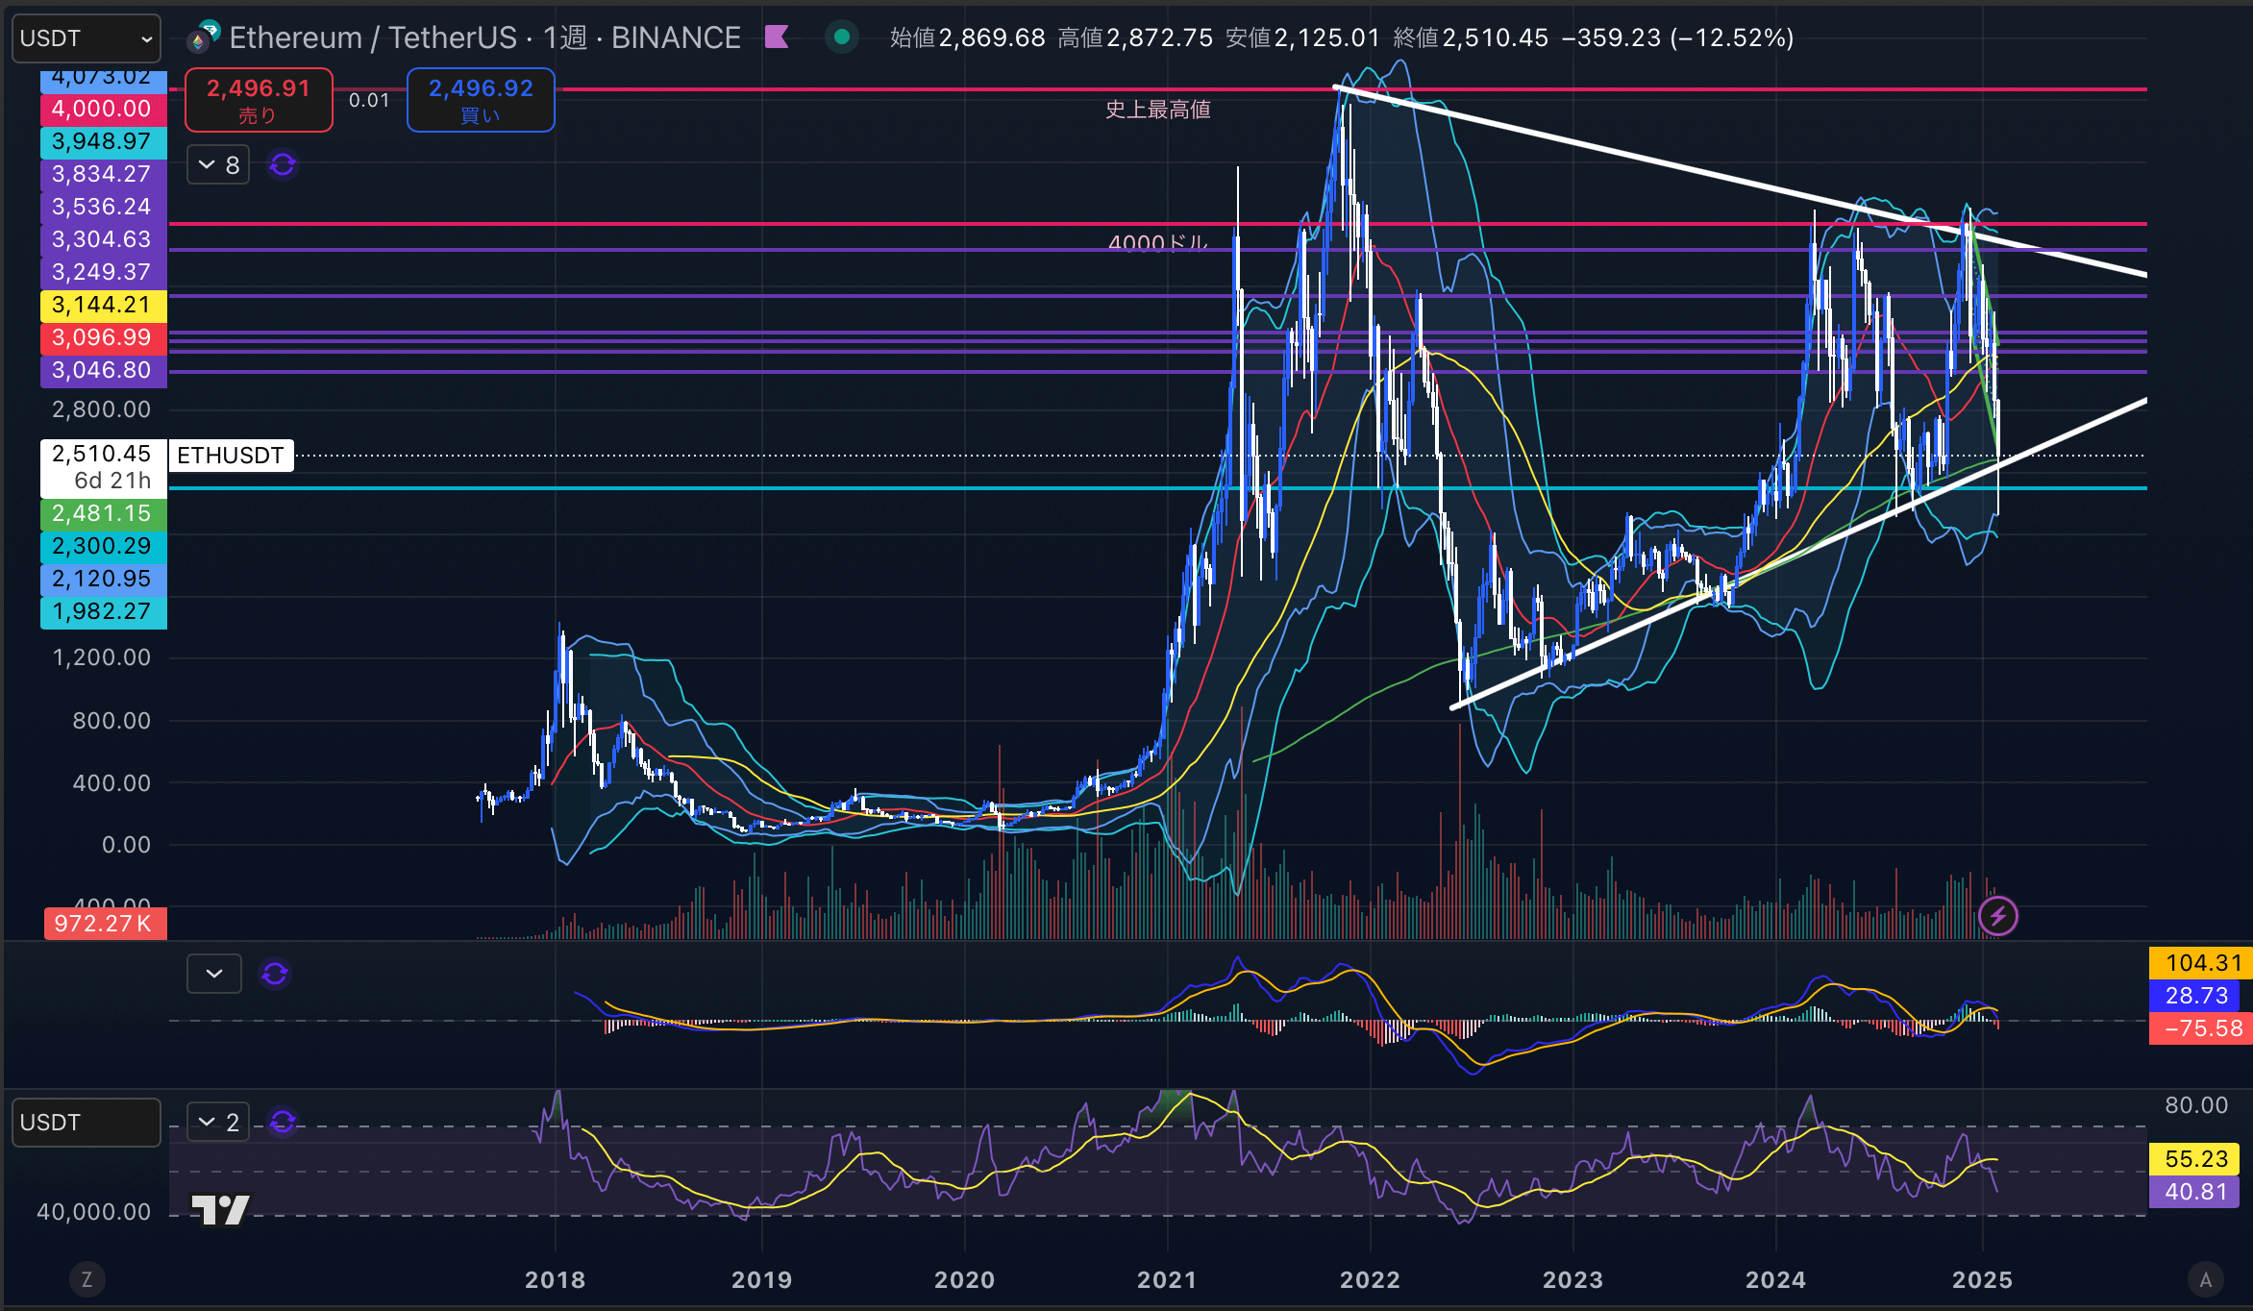Click the TradingView logo in RSI pane
Screen dimensions: 2253x1311
[x=220, y=1210]
